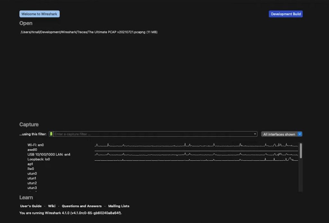The width and height of the screenshot is (329, 223).
Task: Select the utun3 interface
Action: click(x=32, y=188)
